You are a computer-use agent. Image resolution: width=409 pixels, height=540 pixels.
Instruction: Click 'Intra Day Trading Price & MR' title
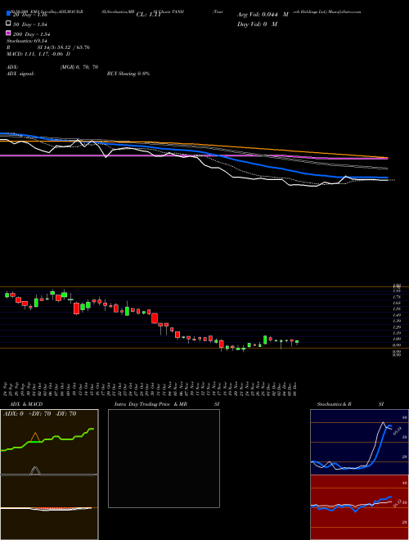tap(151, 404)
